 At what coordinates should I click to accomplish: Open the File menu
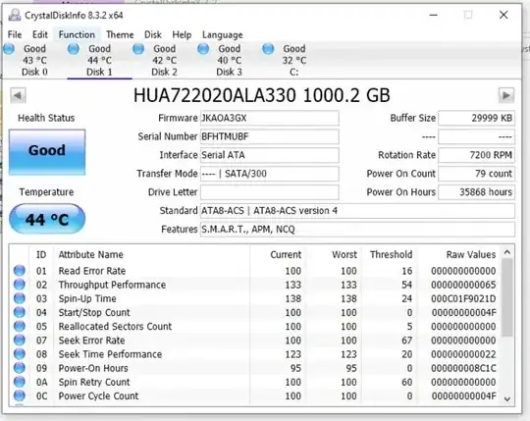pyautogui.click(x=15, y=34)
